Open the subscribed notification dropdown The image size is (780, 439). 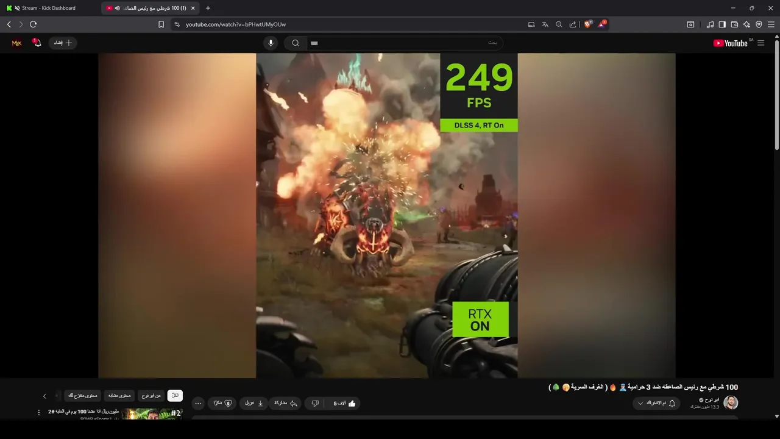[x=656, y=403]
